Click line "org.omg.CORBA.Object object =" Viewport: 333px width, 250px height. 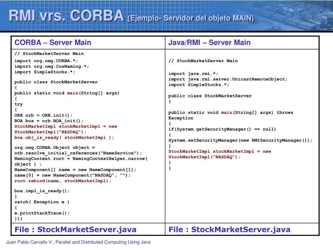click(x=55, y=147)
